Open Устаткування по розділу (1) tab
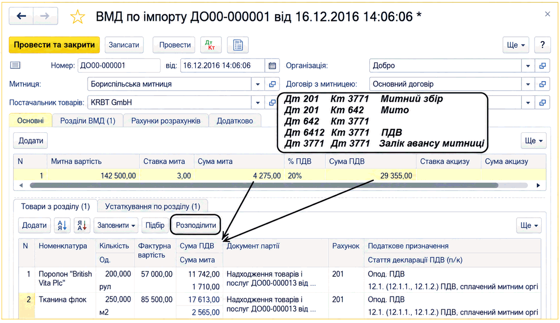This screenshot has height=323, width=560. pyautogui.click(x=153, y=206)
